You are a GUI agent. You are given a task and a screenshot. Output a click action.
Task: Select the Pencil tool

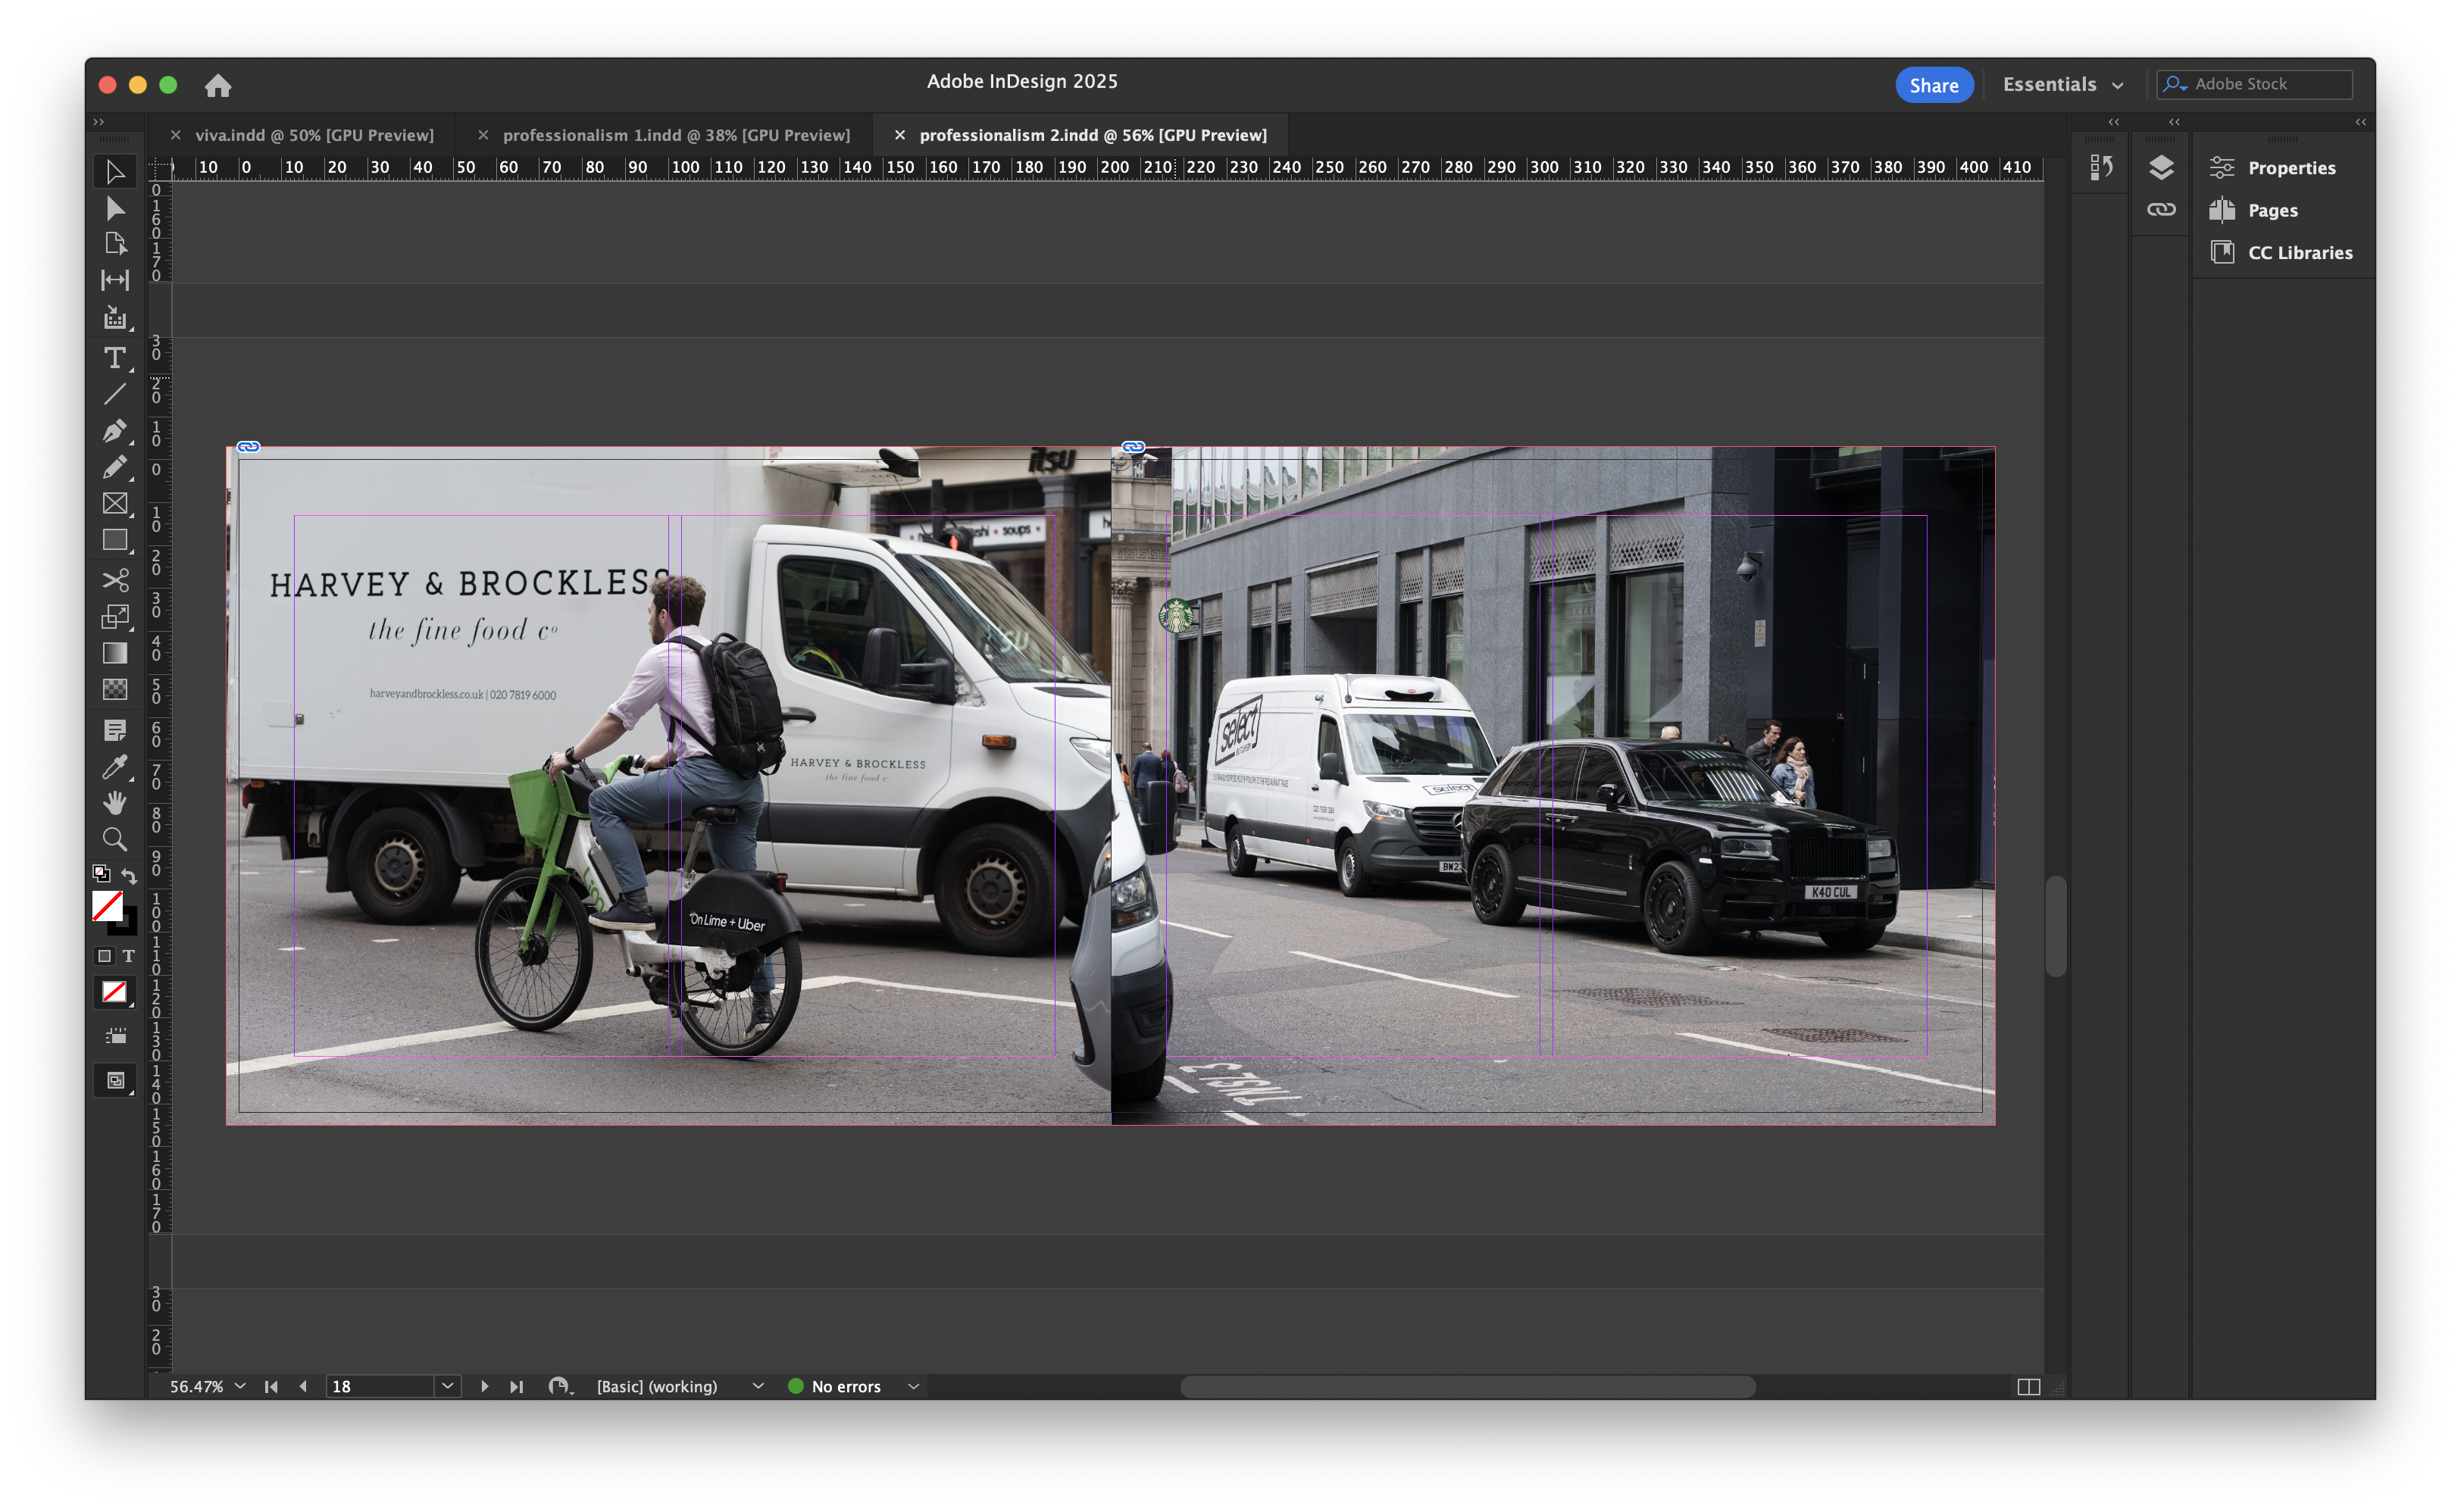115,467
